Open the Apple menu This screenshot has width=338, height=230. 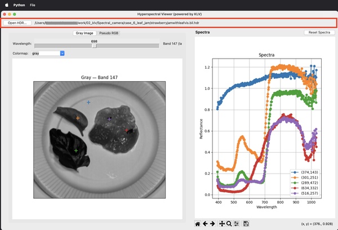[x=7, y=4]
